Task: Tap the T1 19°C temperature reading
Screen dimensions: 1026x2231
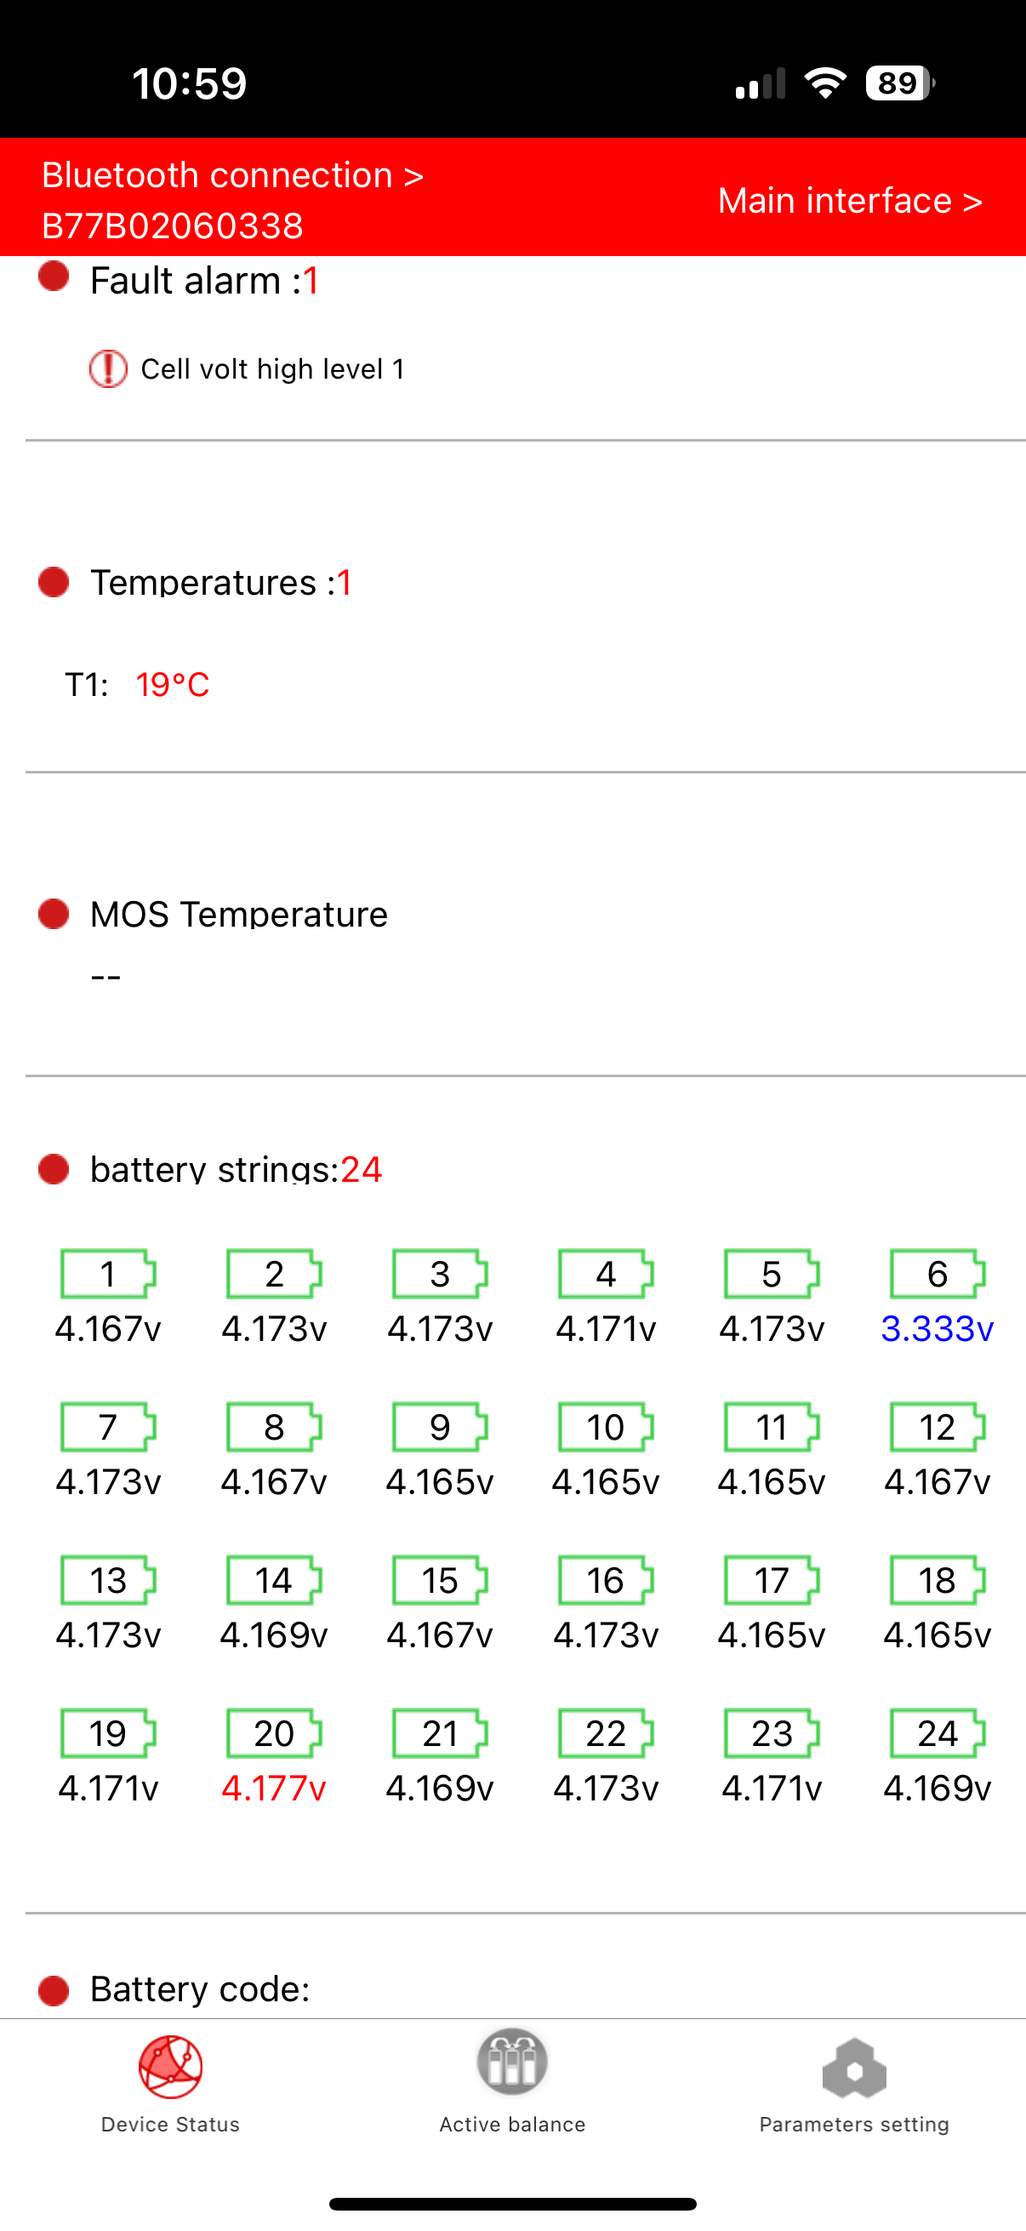Action: coord(173,685)
